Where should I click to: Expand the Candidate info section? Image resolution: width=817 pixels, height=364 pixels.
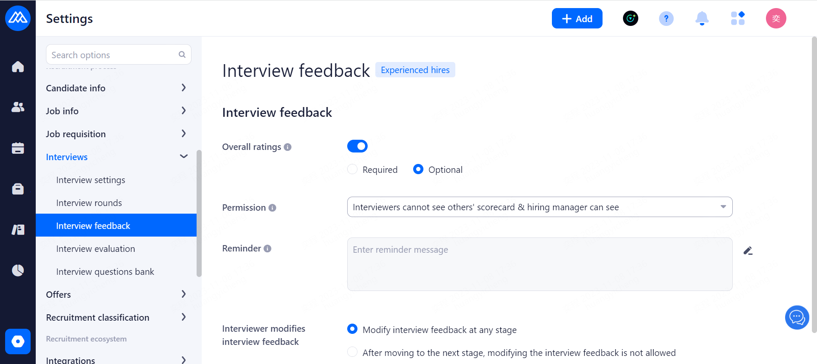[116, 88]
